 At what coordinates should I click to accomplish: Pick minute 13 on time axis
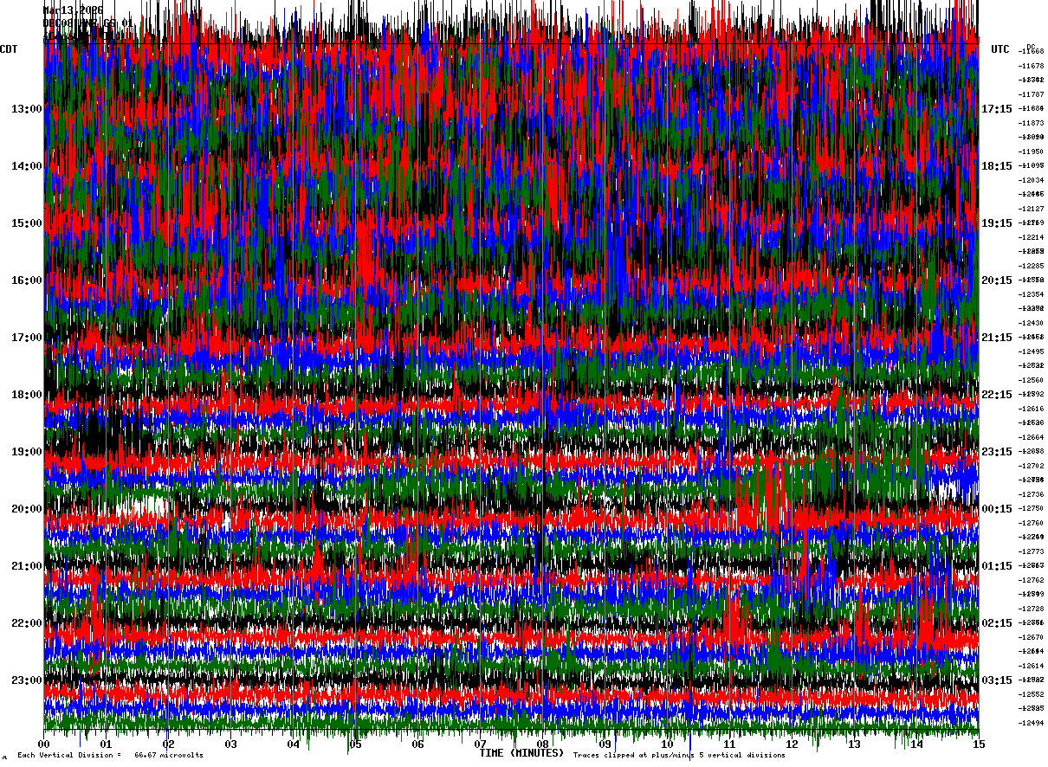tap(855, 744)
